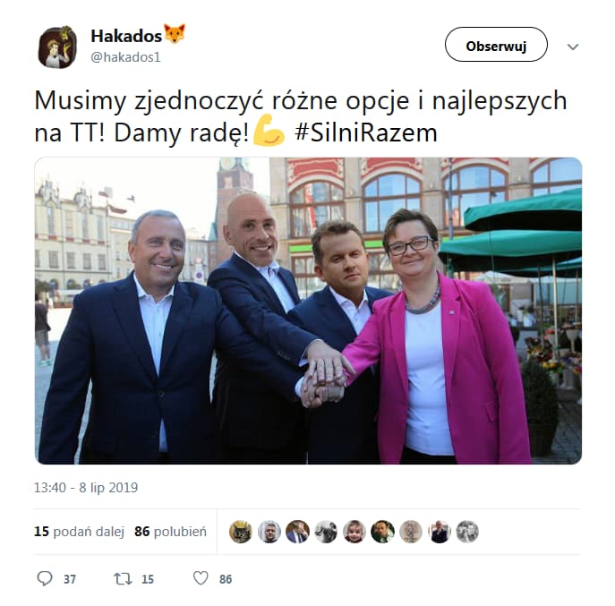Screen dimensions: 615x606
Task: Open the 13:40 - 8 lip 2019 timestamp
Action: click(x=86, y=488)
